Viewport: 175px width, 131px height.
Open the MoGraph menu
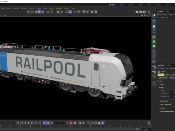coord(16,8)
